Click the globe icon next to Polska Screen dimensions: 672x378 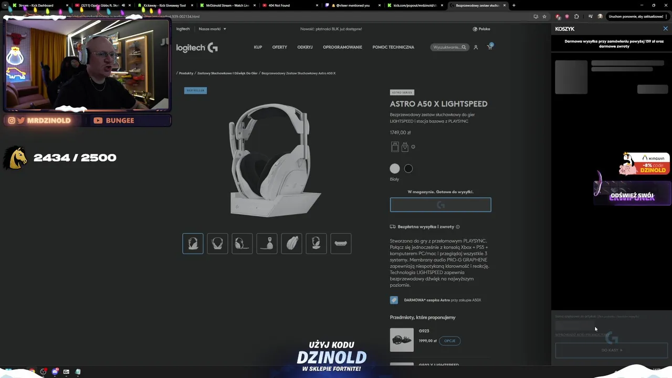pyautogui.click(x=475, y=29)
